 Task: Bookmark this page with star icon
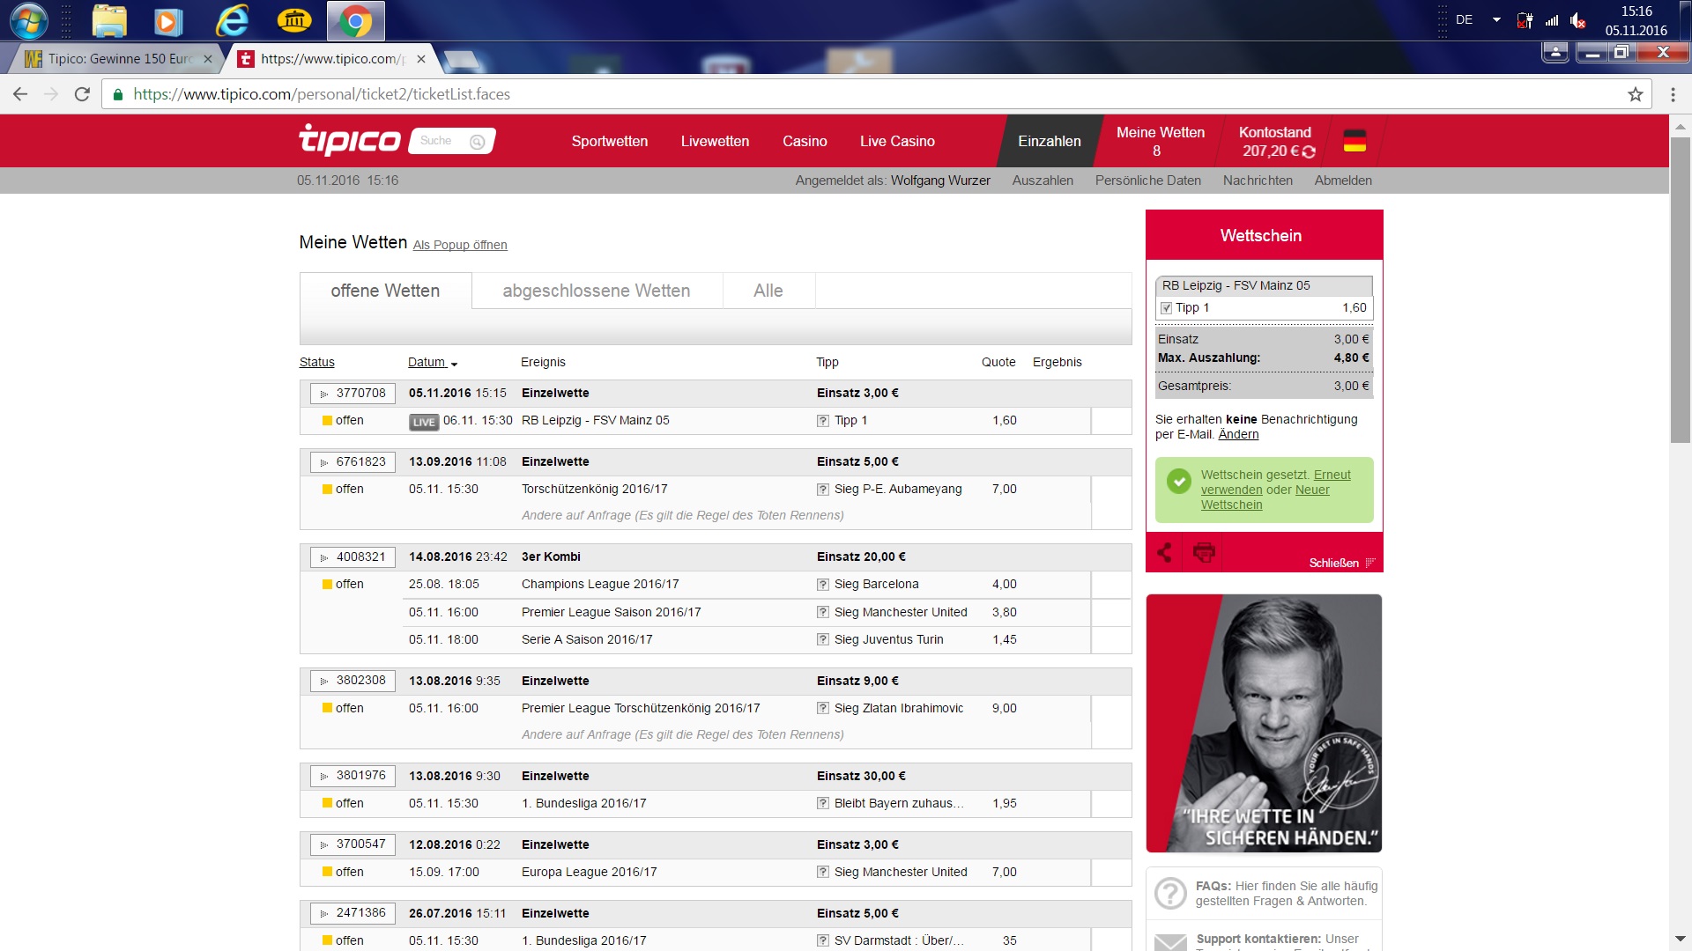pyautogui.click(x=1636, y=94)
